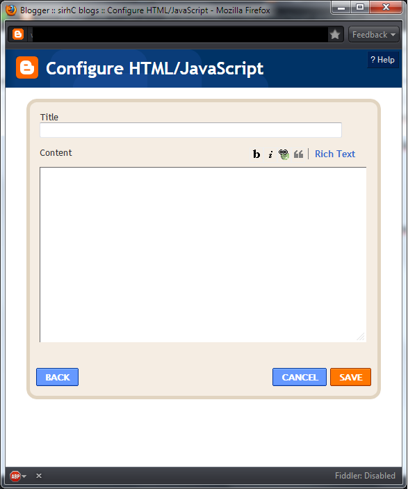
Task: Click the Back button
Action: 58,377
